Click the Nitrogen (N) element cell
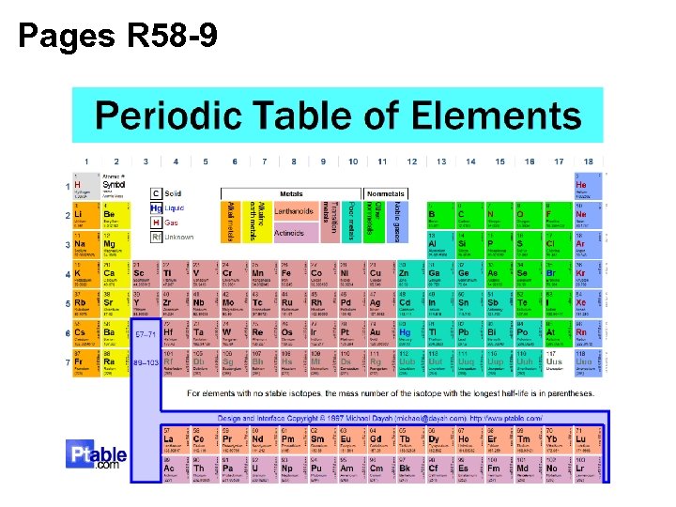676x507 pixels. click(499, 215)
